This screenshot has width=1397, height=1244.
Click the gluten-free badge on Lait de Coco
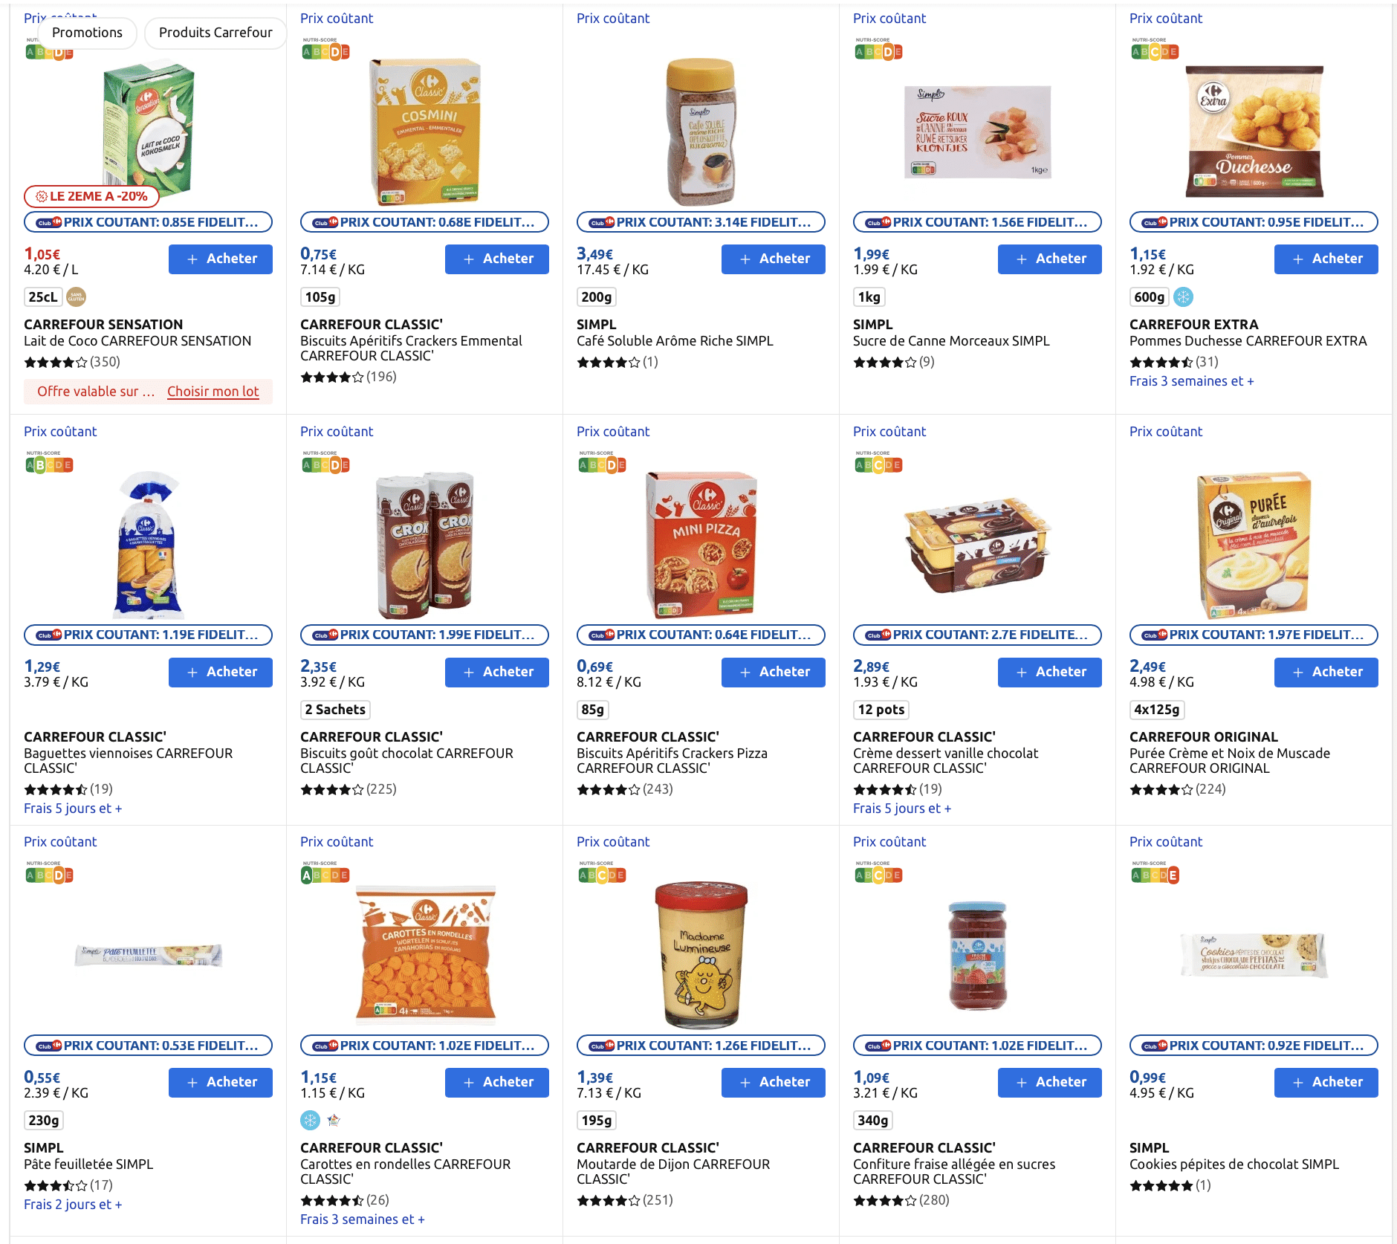[76, 297]
